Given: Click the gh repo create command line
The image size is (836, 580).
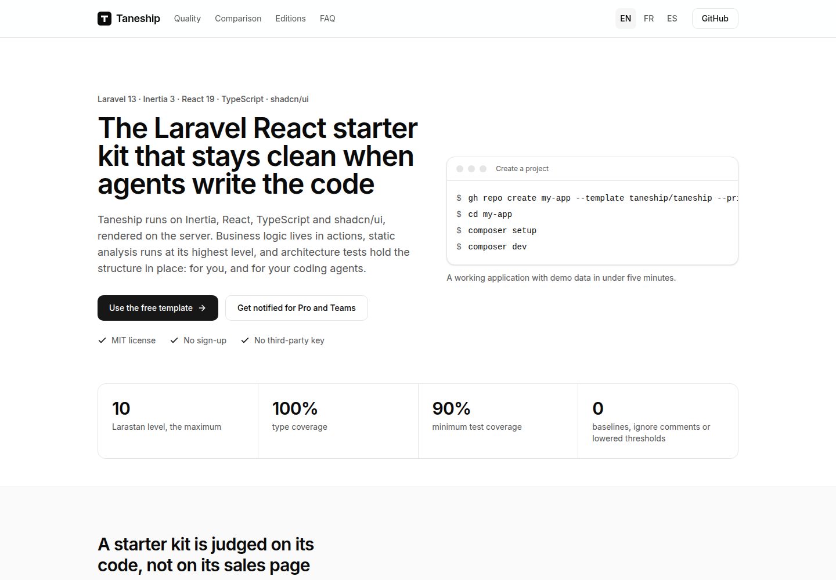Looking at the screenshot, I should (x=597, y=198).
